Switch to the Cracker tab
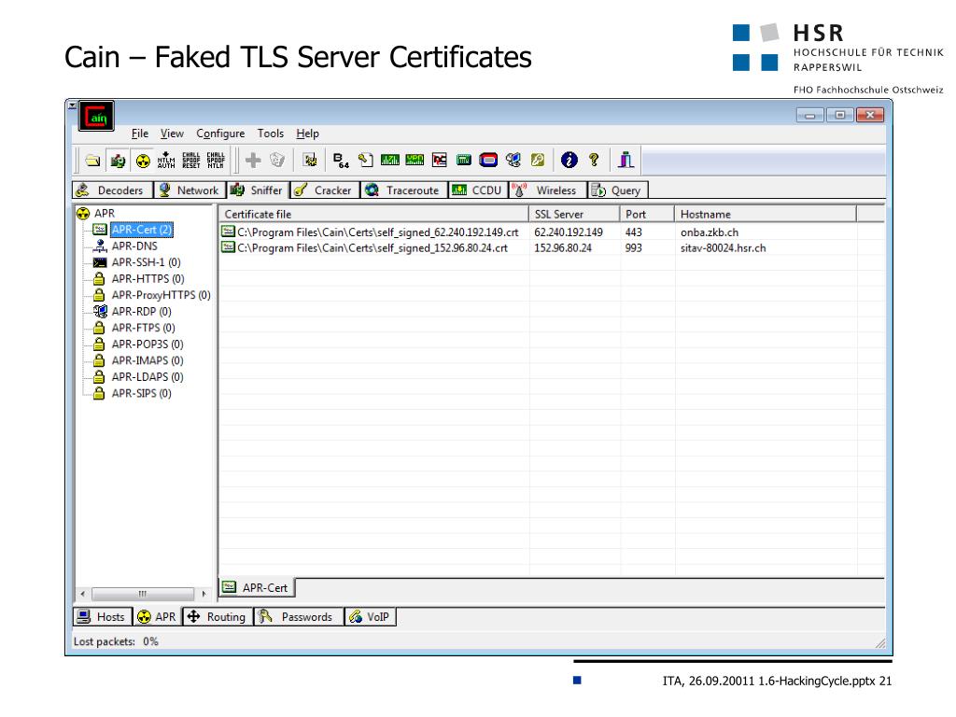Image resolution: width=956 pixels, height=717 pixels. click(x=325, y=190)
